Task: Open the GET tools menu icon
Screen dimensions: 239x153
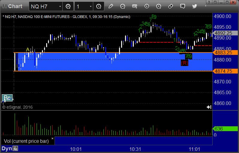Action: click(x=135, y=6)
